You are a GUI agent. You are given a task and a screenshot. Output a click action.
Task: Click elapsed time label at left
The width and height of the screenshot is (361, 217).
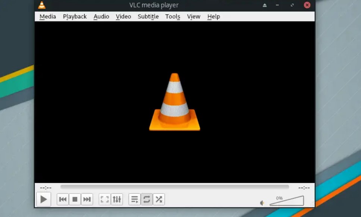pyautogui.click(x=45, y=188)
